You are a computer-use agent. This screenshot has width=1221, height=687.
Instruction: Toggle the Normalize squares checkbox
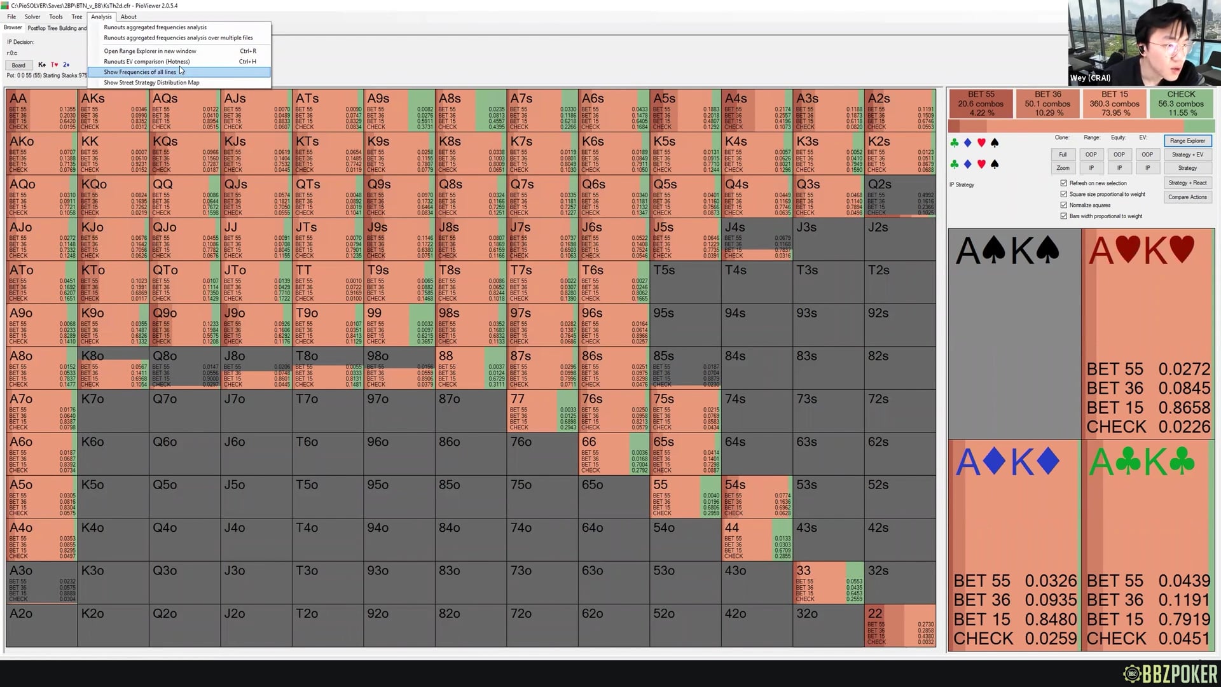(x=1063, y=205)
